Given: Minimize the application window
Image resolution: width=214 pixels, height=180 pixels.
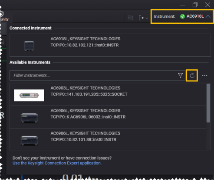Looking at the screenshot, I should 183,6.
